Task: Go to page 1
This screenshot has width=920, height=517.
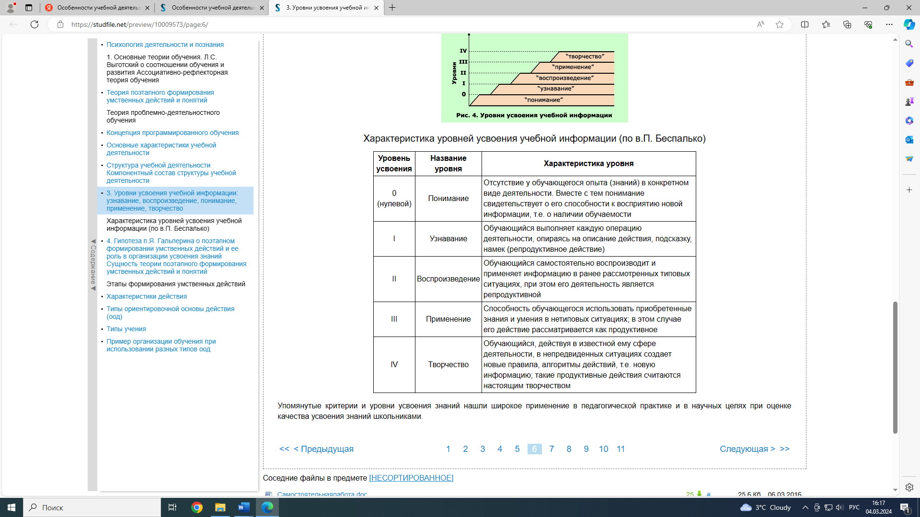Action: (x=448, y=449)
